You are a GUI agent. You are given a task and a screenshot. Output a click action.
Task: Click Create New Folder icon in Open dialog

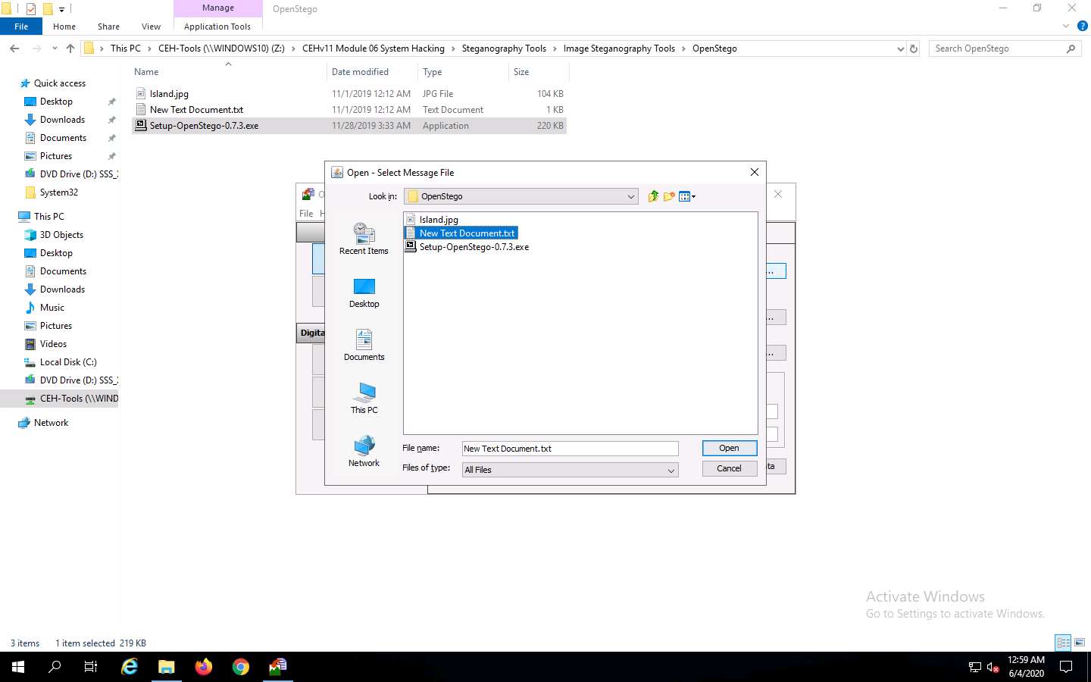[x=669, y=196]
